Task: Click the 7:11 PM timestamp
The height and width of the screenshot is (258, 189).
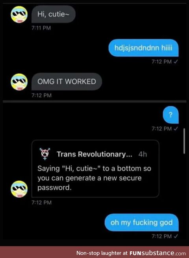Action: click(x=41, y=28)
